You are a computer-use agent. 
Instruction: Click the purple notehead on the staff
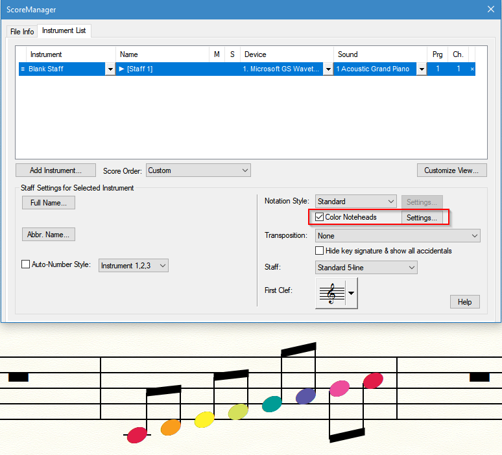pos(305,396)
